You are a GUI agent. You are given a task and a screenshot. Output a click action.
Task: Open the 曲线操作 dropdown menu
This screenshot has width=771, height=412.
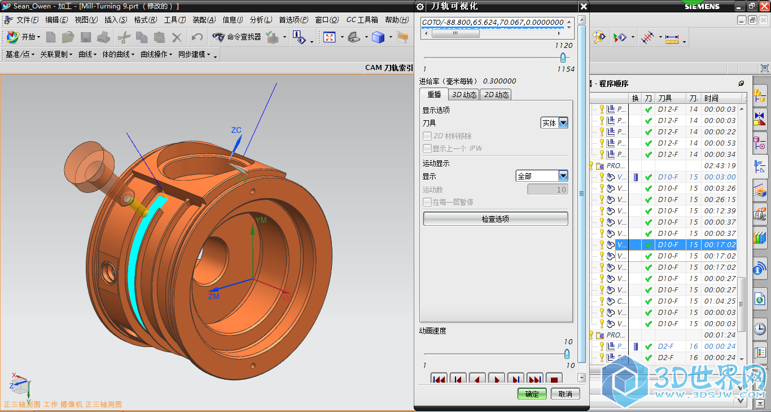(156, 55)
